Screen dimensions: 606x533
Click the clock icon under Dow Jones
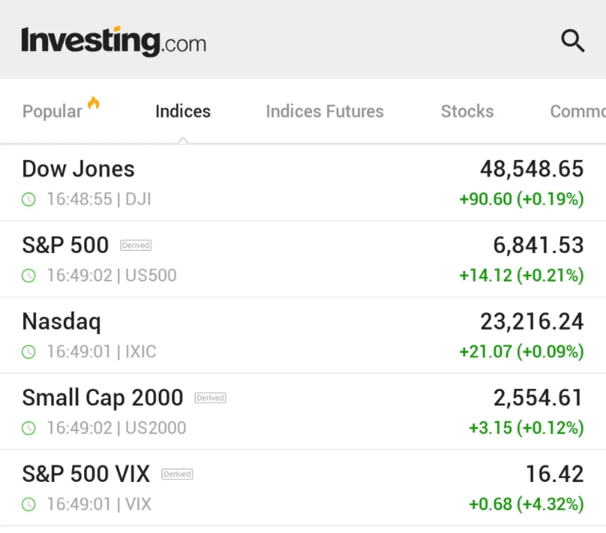point(29,200)
